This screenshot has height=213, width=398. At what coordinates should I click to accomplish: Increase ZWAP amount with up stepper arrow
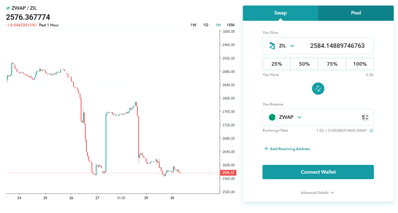(367, 116)
